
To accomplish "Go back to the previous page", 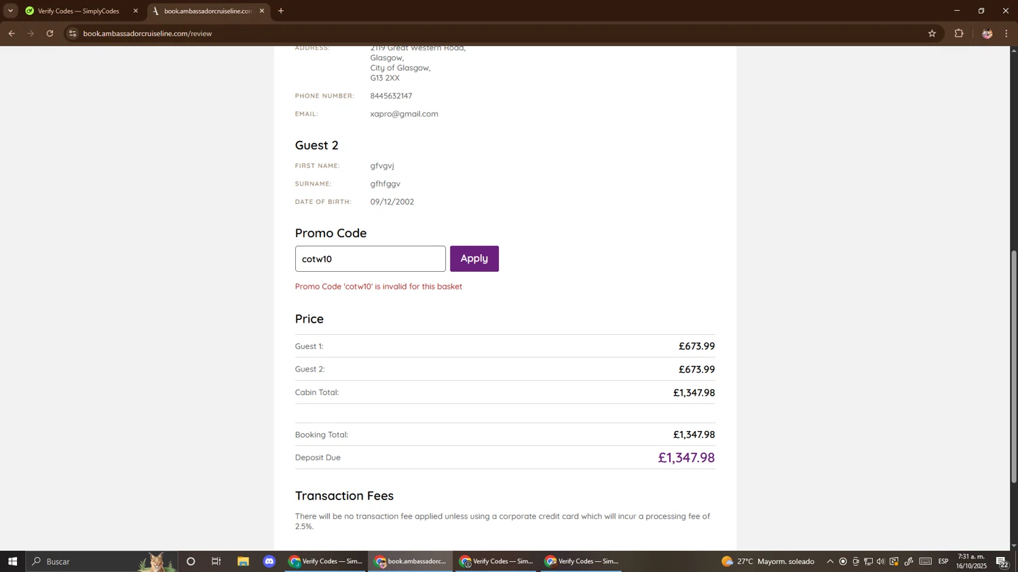I will (x=12, y=33).
